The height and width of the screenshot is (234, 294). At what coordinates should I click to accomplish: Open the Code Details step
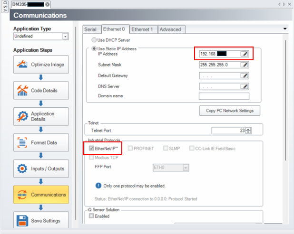tap(40, 90)
